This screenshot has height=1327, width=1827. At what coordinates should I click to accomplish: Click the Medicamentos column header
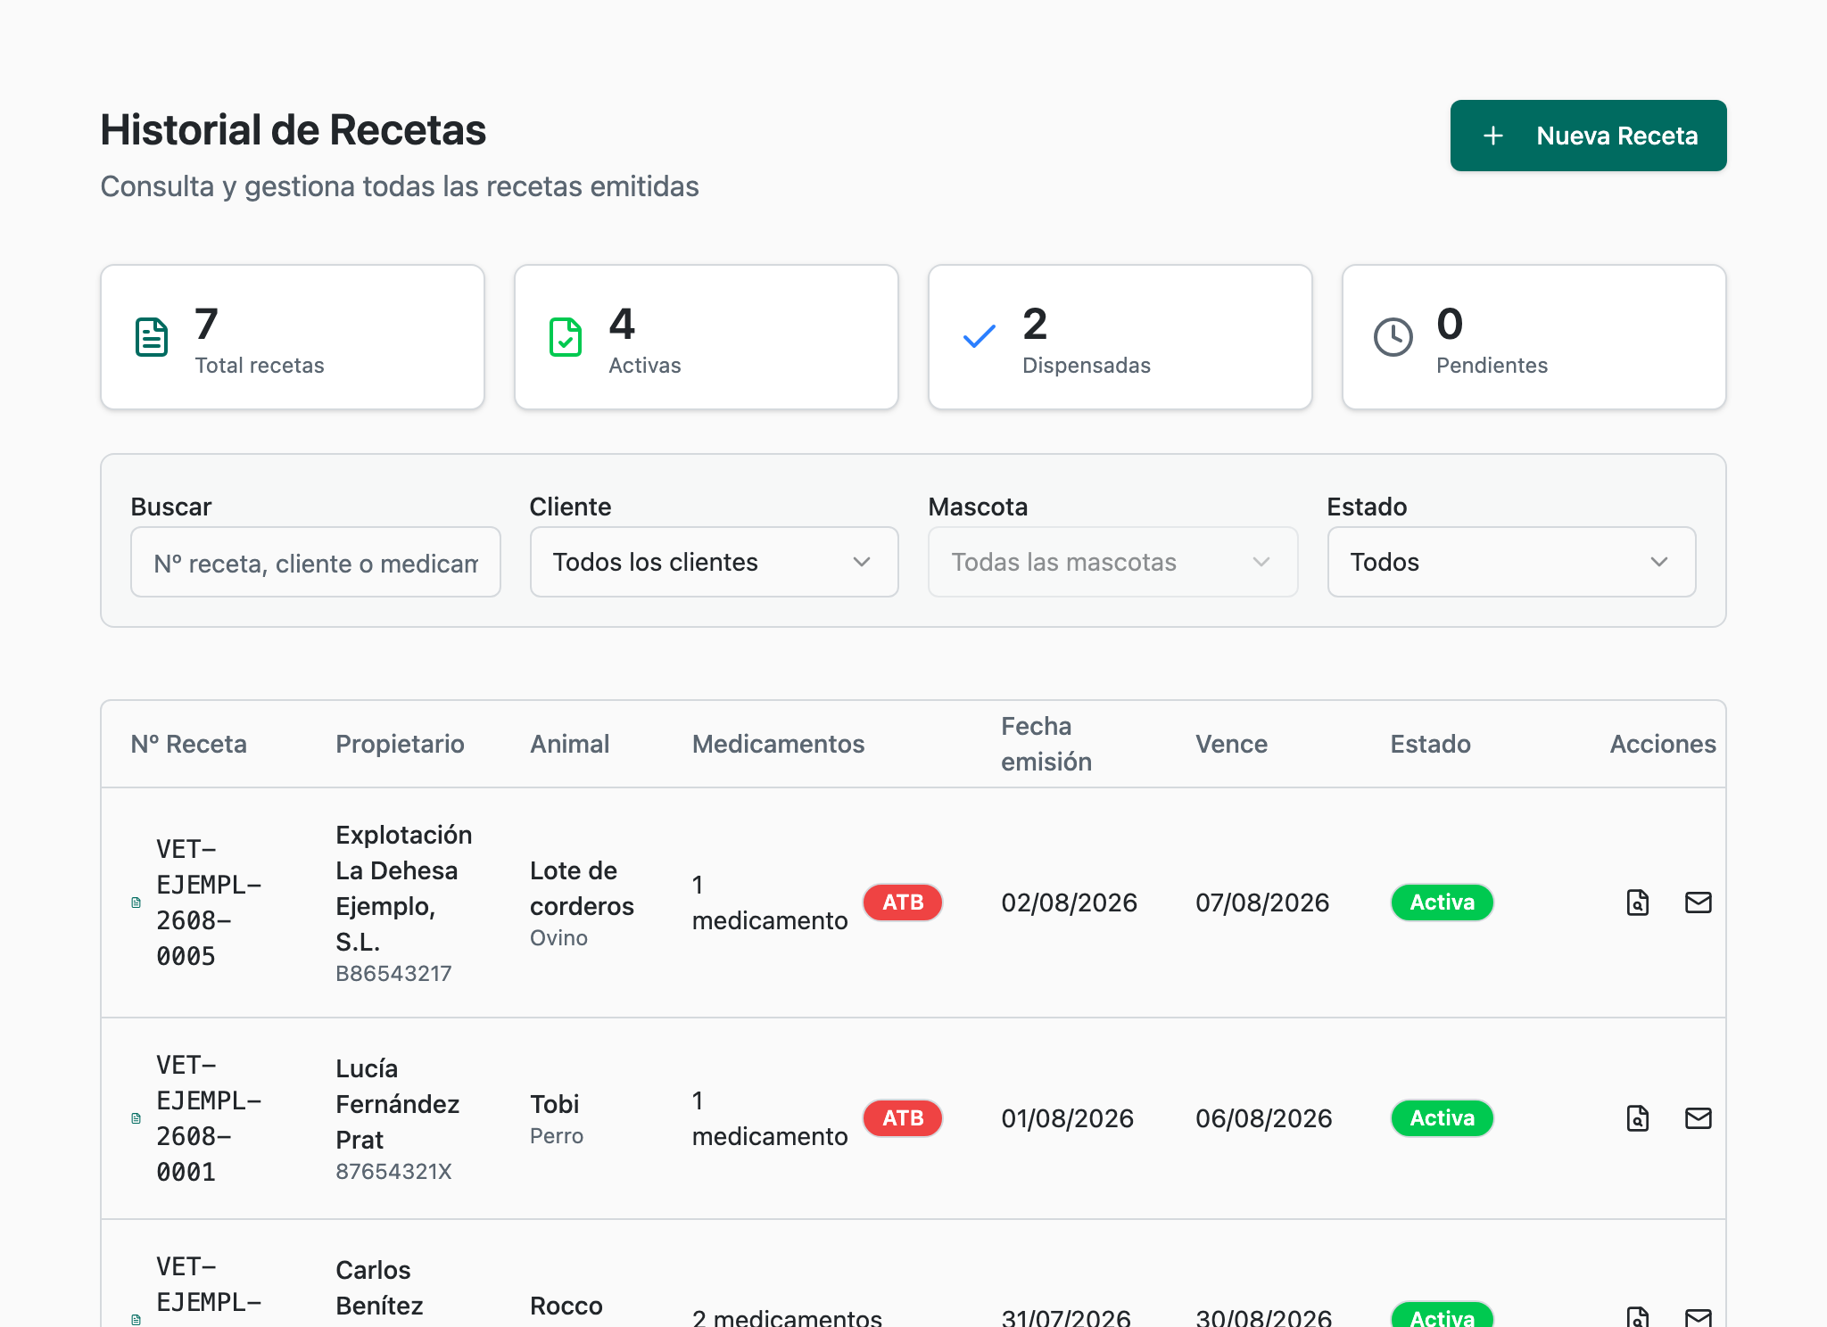point(779,744)
